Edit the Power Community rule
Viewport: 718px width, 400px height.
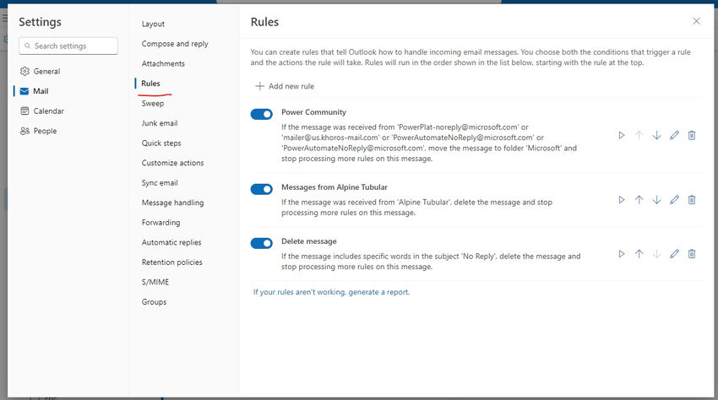674,135
